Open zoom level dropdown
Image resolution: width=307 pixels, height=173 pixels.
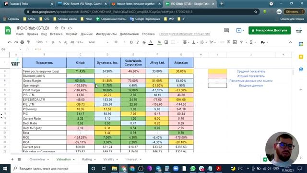(x=42, y=42)
